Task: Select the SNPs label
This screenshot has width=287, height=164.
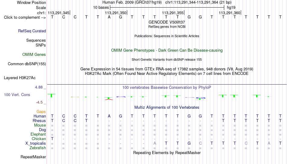Action: (x=41, y=45)
